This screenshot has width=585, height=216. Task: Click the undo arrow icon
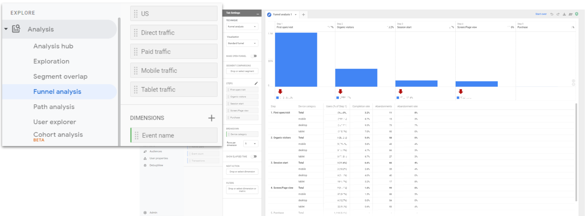pos(552,14)
